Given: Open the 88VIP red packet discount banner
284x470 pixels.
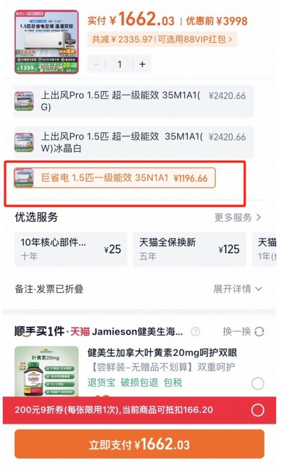Looking at the screenshot, I should [162, 39].
